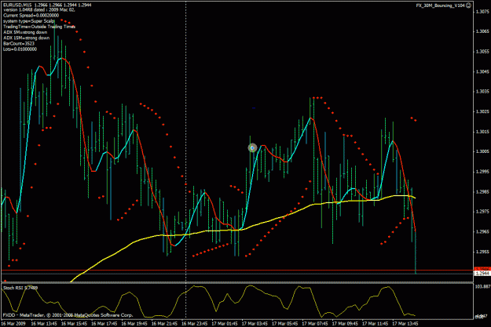
Task: Click the '17 Mar 09:45' time label
Action: pos(345,324)
